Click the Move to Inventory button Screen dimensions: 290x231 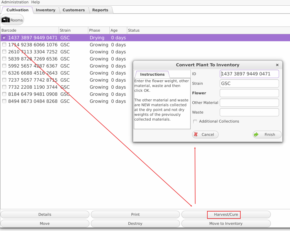pyautogui.click(x=226, y=224)
